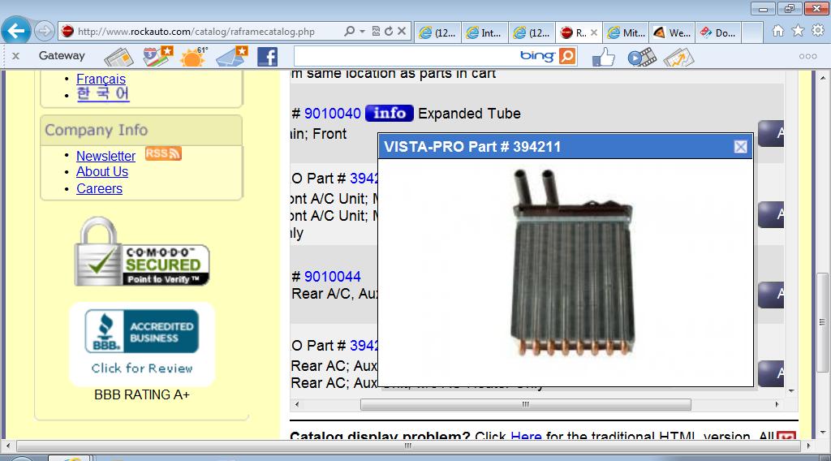Open the weather sun icon showing 61°
The width and height of the screenshot is (831, 461).
coord(193,56)
